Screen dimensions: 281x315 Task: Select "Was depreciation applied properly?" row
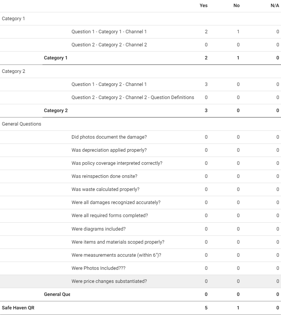109,150
